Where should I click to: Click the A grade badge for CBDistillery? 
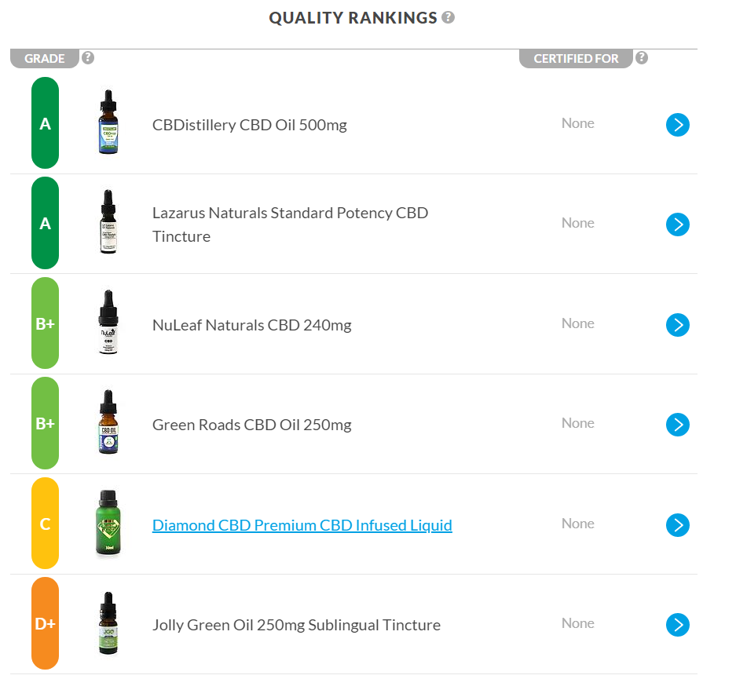point(45,123)
